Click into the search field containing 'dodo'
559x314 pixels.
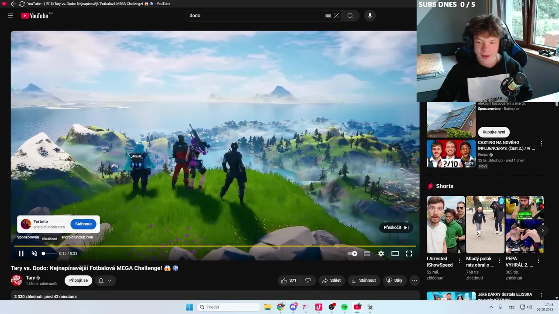pyautogui.click(x=255, y=16)
